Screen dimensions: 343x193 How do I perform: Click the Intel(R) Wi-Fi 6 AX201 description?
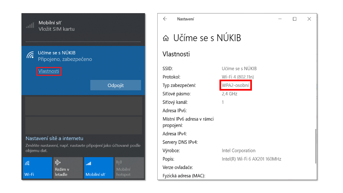click(x=251, y=159)
